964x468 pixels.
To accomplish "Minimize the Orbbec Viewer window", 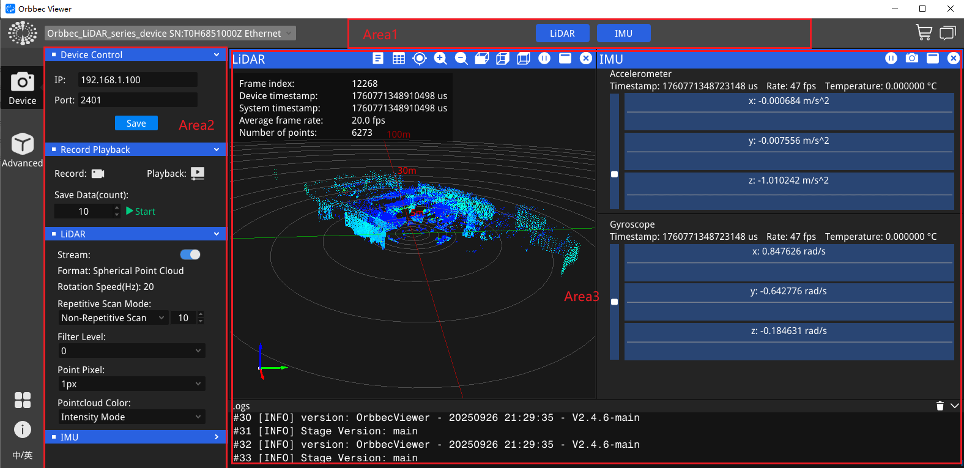I will 895,9.
